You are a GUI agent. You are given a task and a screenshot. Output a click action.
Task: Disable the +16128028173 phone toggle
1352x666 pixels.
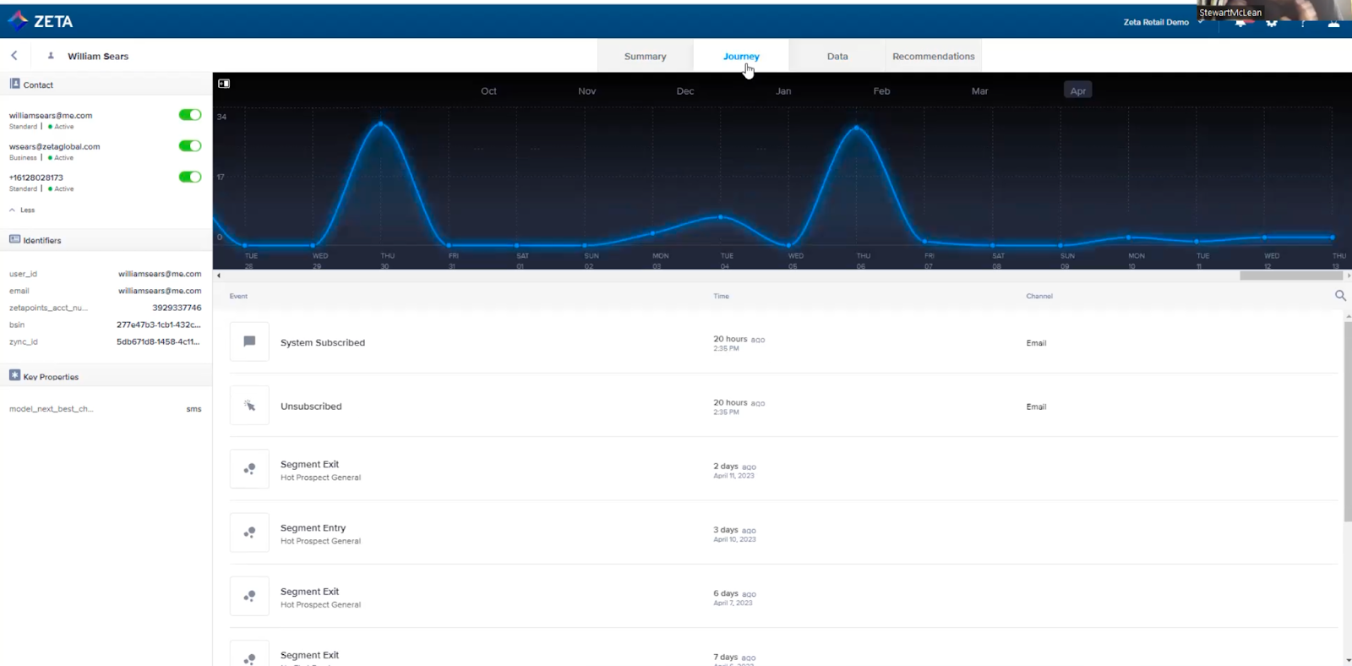click(x=190, y=177)
